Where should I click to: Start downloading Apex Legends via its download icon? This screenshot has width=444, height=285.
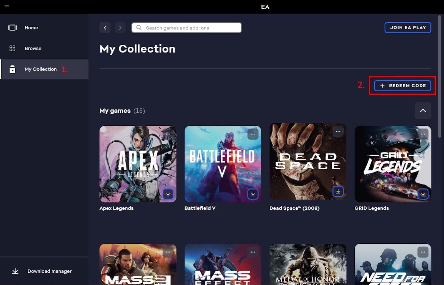pos(168,194)
